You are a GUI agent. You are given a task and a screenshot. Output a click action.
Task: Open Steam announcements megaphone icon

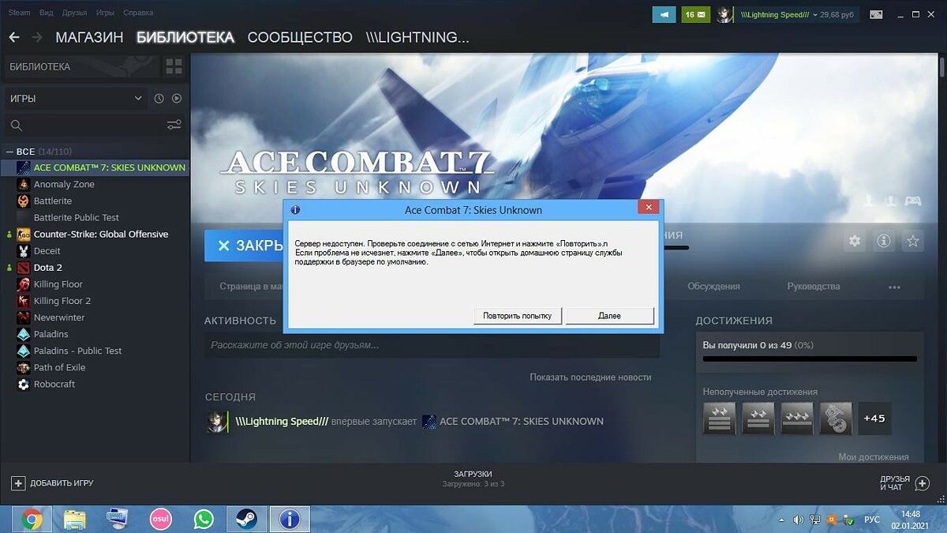[664, 14]
